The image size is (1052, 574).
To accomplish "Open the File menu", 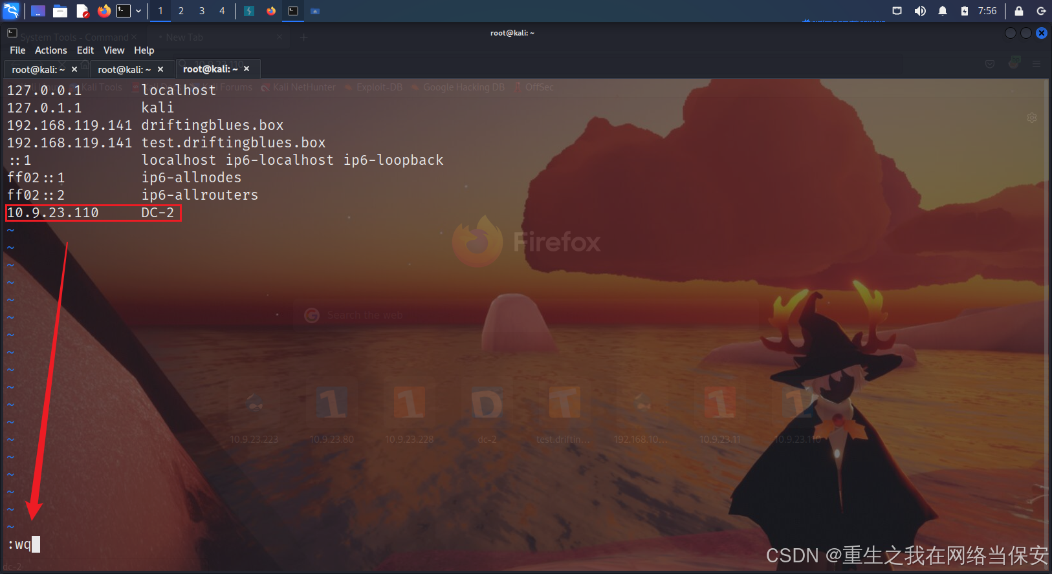I will tap(17, 50).
